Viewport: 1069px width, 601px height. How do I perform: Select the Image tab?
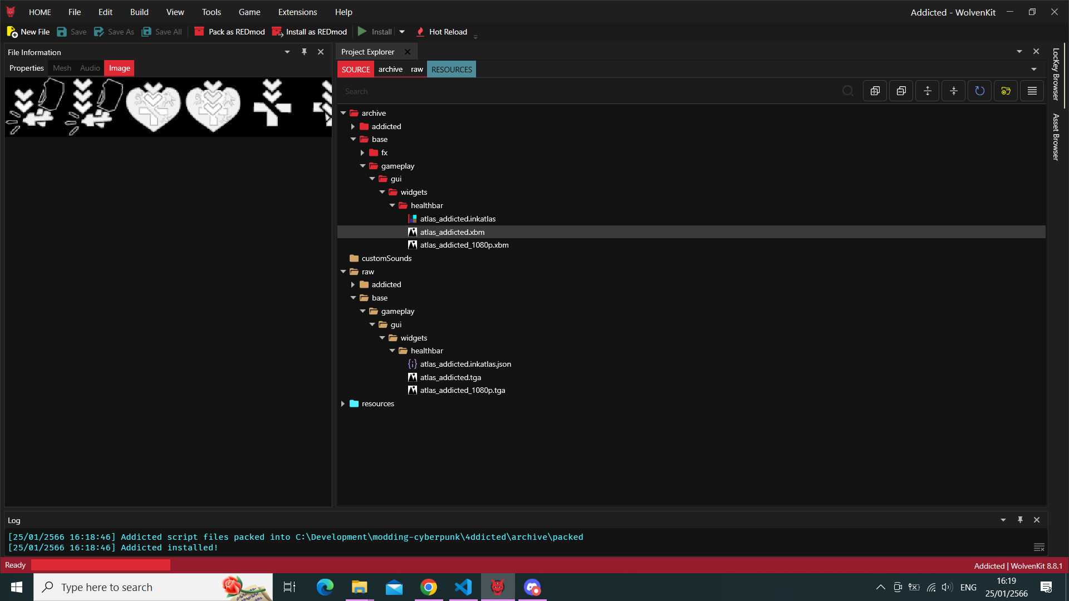[120, 68]
